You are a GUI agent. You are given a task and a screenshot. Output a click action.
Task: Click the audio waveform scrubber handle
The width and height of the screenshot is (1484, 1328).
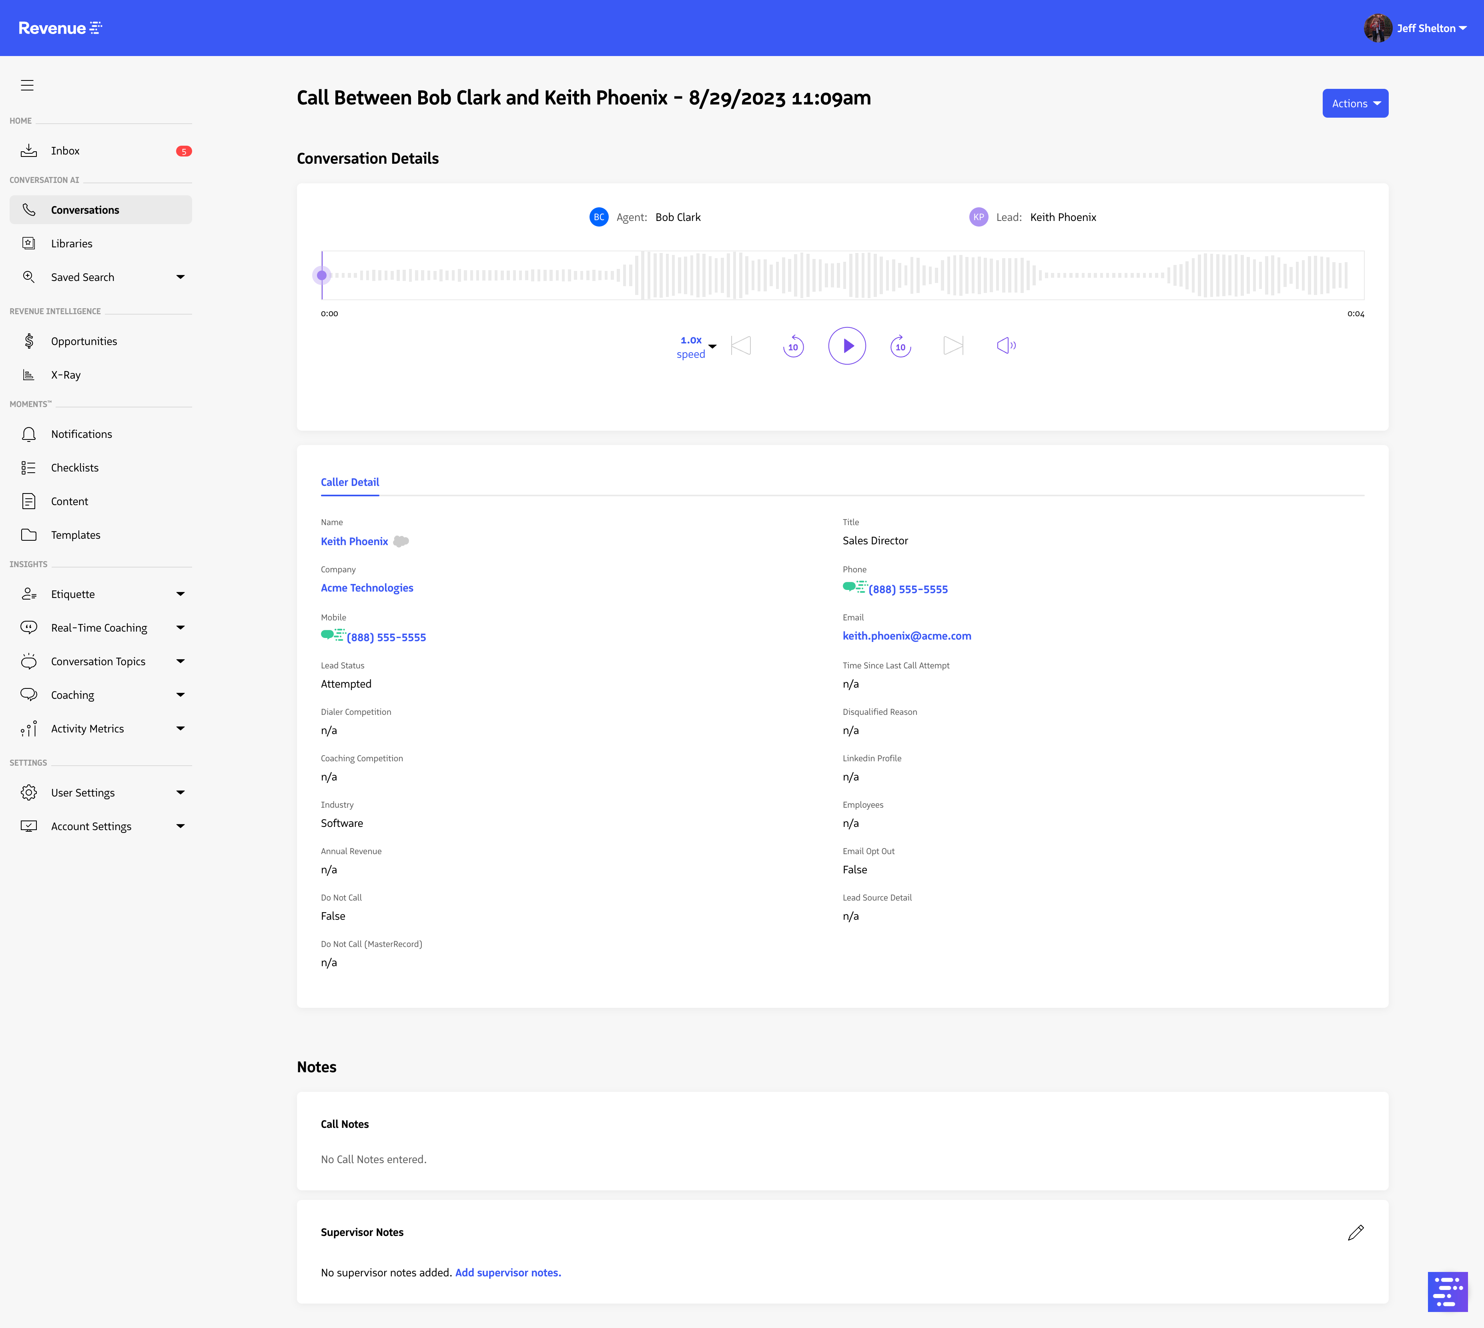point(322,276)
